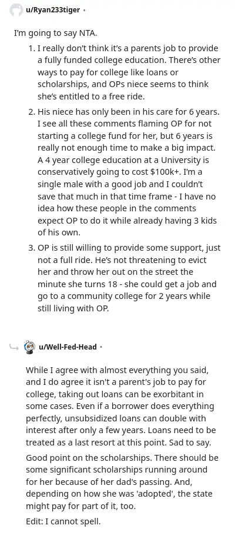Click the dot separator after u/Ryan233tiger
The width and height of the screenshot is (235, 542).
tap(84, 11)
